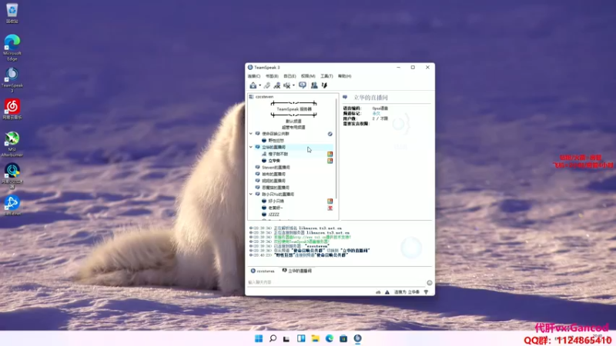The width and height of the screenshot is (616, 346).
Task: Open the 工具(T) menu
Action: (x=326, y=76)
